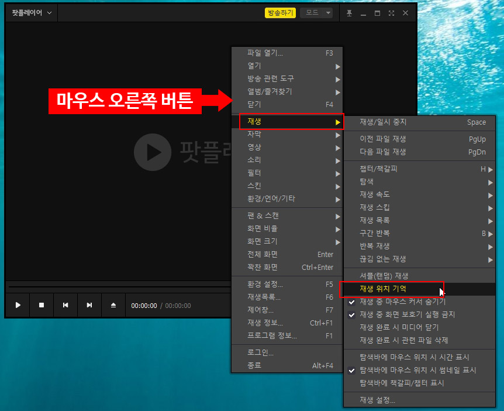Image resolution: width=504 pixels, height=411 pixels.
Task: Open the 재생 스킵 submenu
Action: coord(419,208)
